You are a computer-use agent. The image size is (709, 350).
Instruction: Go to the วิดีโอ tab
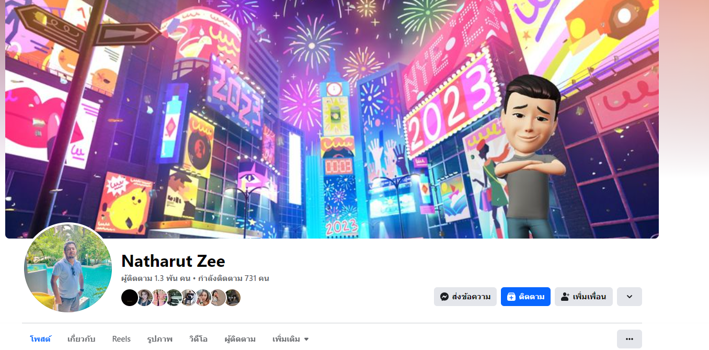point(198,339)
